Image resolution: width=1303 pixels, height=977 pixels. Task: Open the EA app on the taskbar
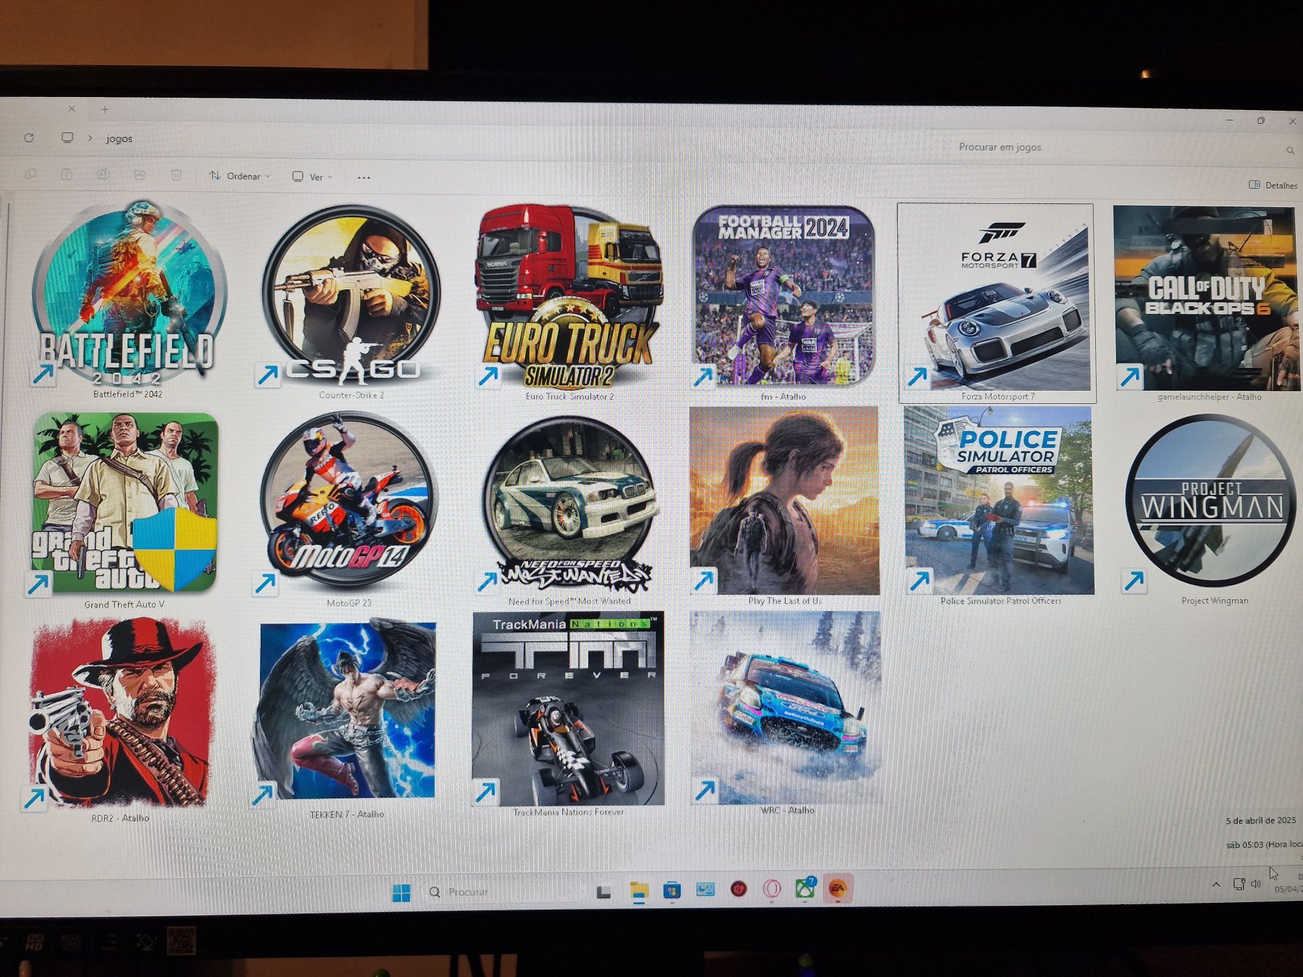[x=837, y=888]
